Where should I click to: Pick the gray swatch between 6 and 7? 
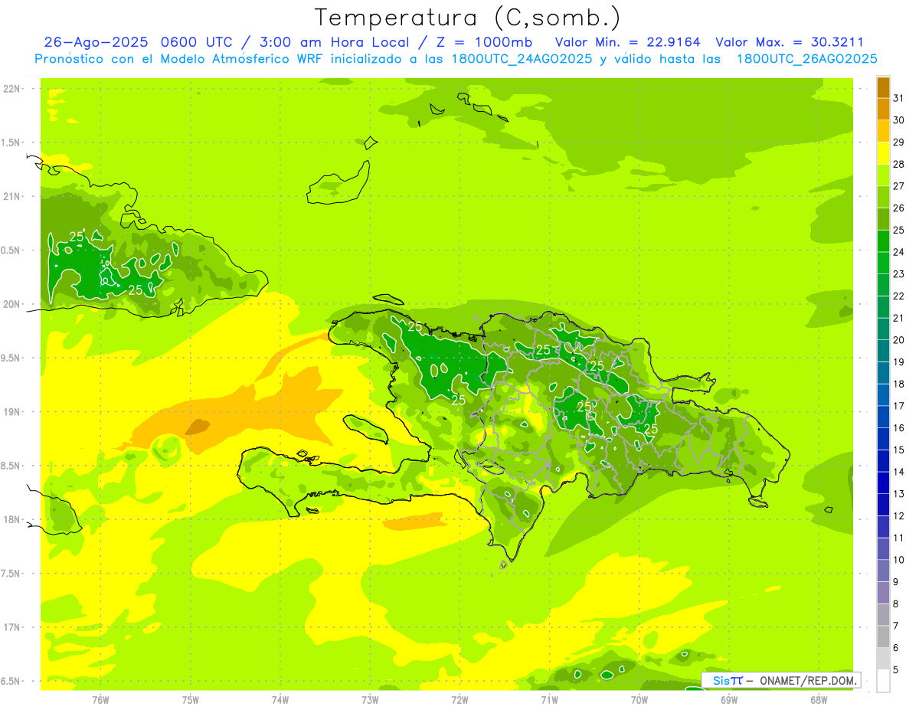coord(883,637)
